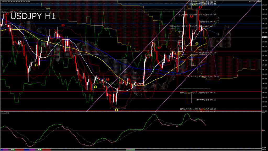Screen dimensions: 268x151
Task: Select the H1 macd (12) indicator label
Action: click(5, 113)
